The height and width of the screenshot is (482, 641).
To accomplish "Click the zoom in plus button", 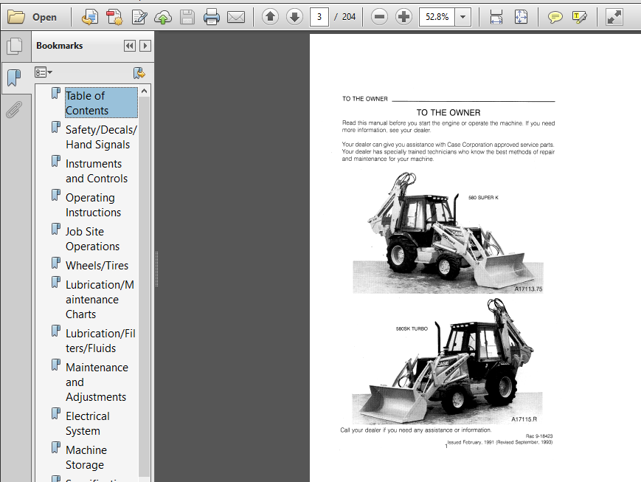I will (x=404, y=17).
